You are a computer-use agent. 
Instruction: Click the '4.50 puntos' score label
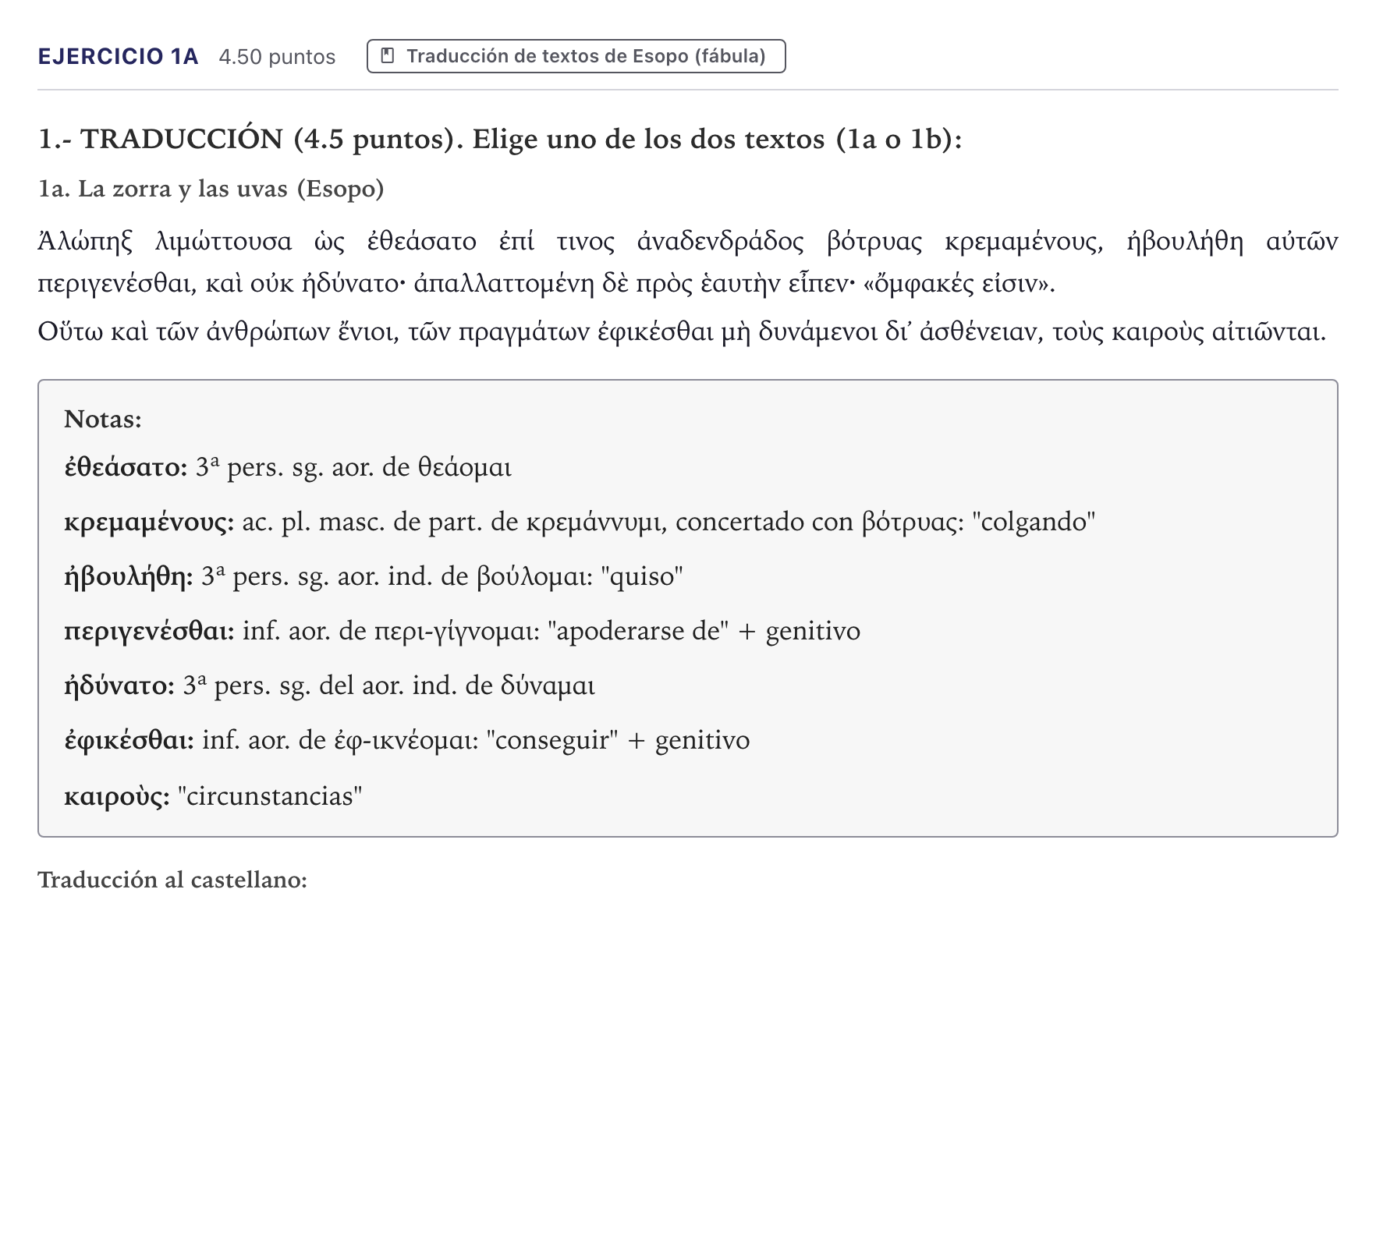pos(277,57)
